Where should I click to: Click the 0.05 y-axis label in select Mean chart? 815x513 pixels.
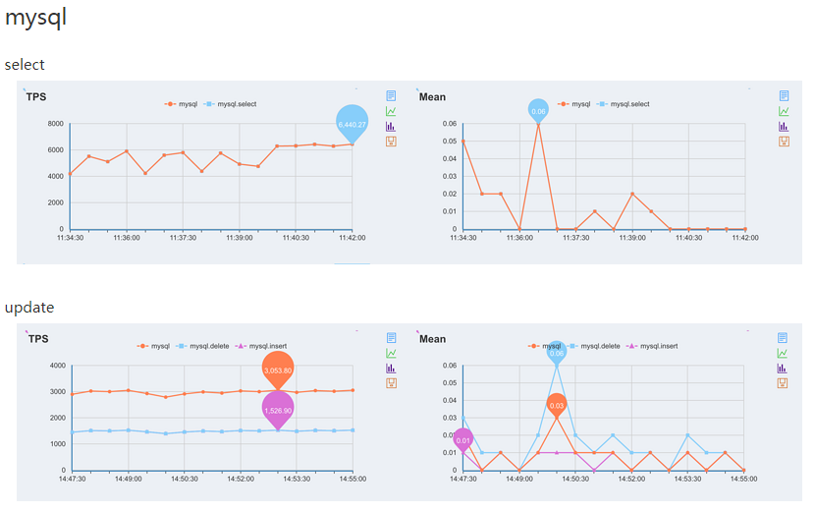coord(450,141)
